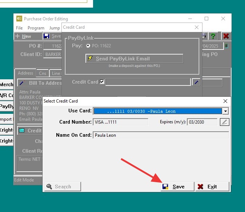
Task: Click the PayBy button at left edge
Action: [7, 106]
